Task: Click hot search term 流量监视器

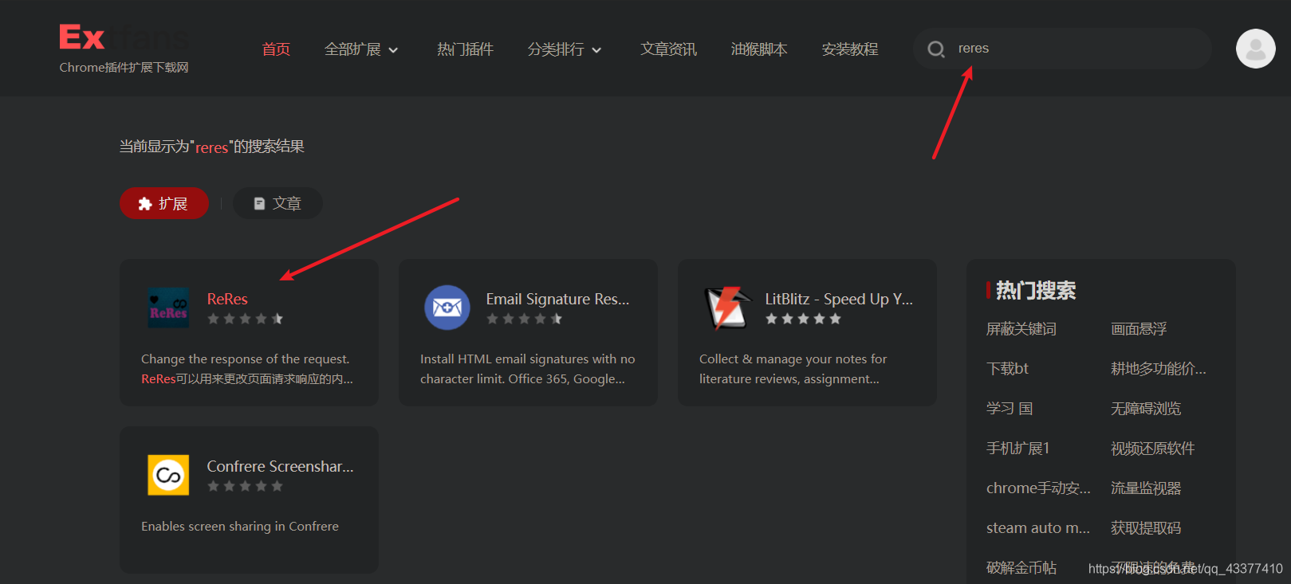Action: point(1146,488)
